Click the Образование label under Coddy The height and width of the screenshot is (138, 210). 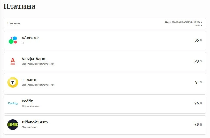coord(31,106)
